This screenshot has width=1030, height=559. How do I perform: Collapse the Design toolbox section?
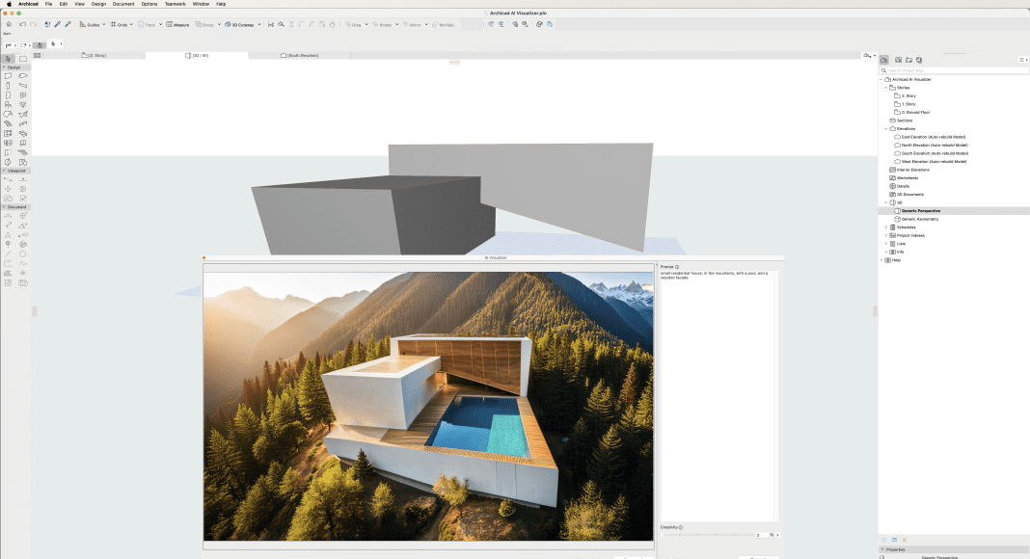pos(4,67)
